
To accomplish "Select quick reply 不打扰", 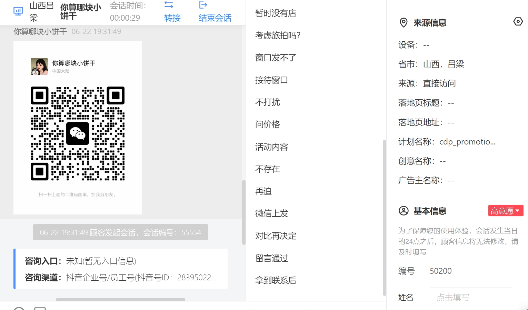I will [x=267, y=102].
